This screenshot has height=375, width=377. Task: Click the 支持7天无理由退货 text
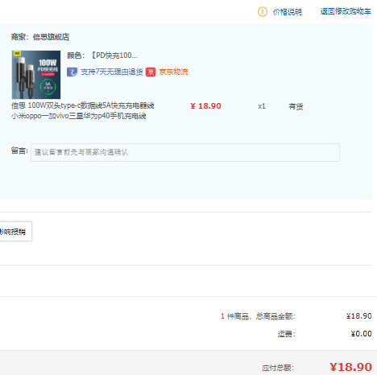tap(111, 72)
